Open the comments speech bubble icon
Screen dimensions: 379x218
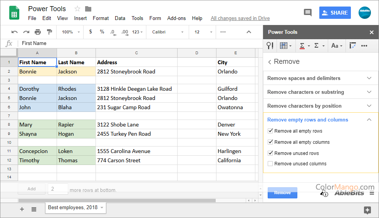pyautogui.click(x=307, y=12)
